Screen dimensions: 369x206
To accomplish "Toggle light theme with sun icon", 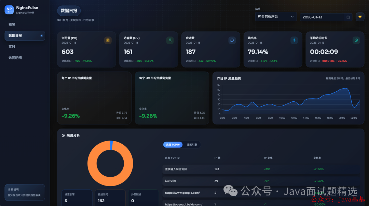I will 360,17.
